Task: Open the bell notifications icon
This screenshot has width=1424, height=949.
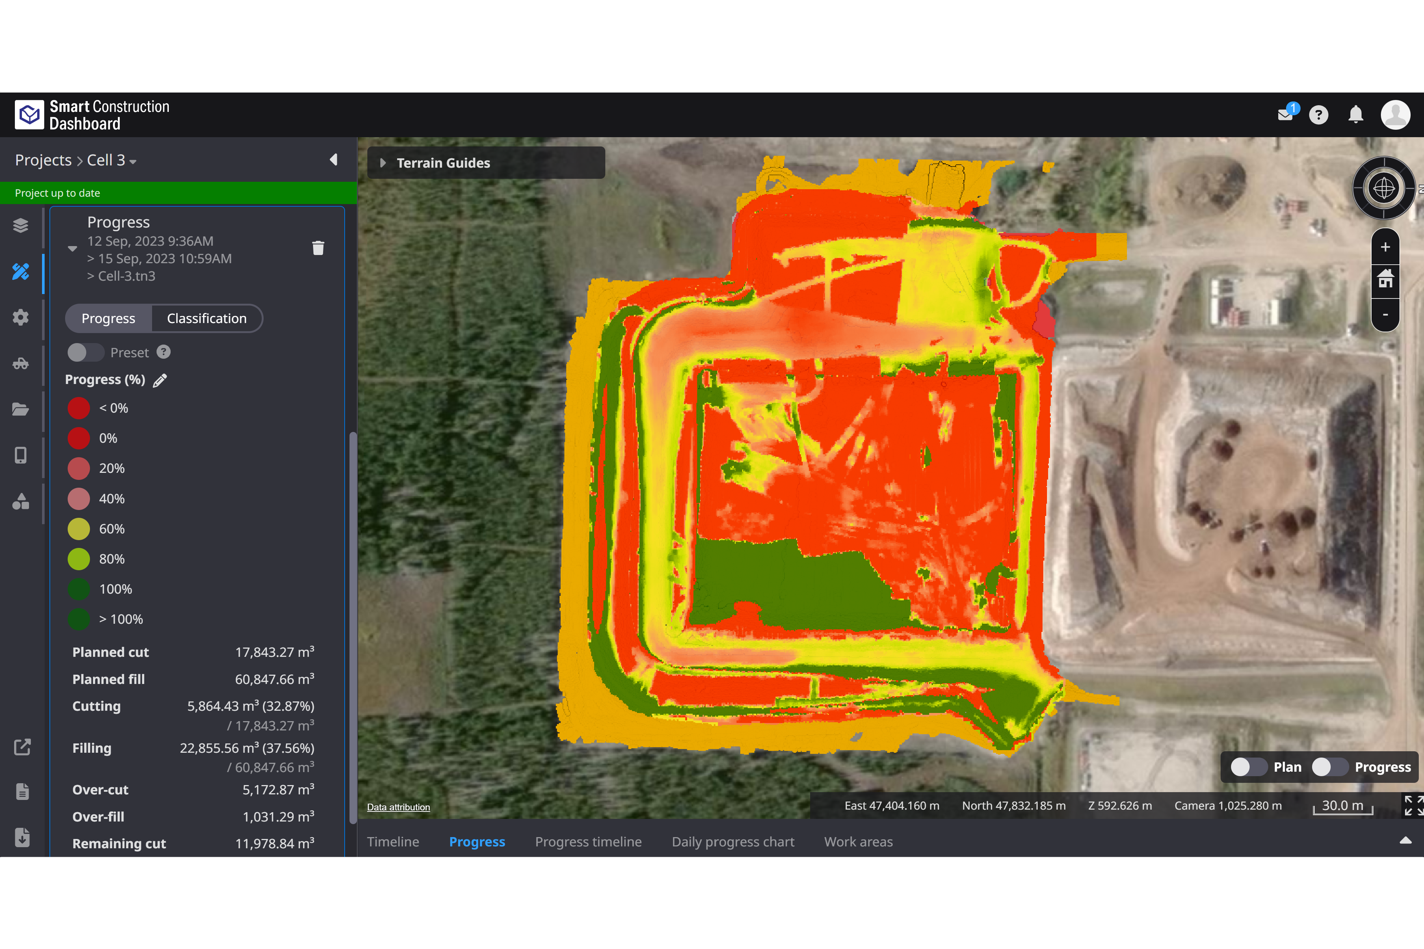Action: point(1356,114)
